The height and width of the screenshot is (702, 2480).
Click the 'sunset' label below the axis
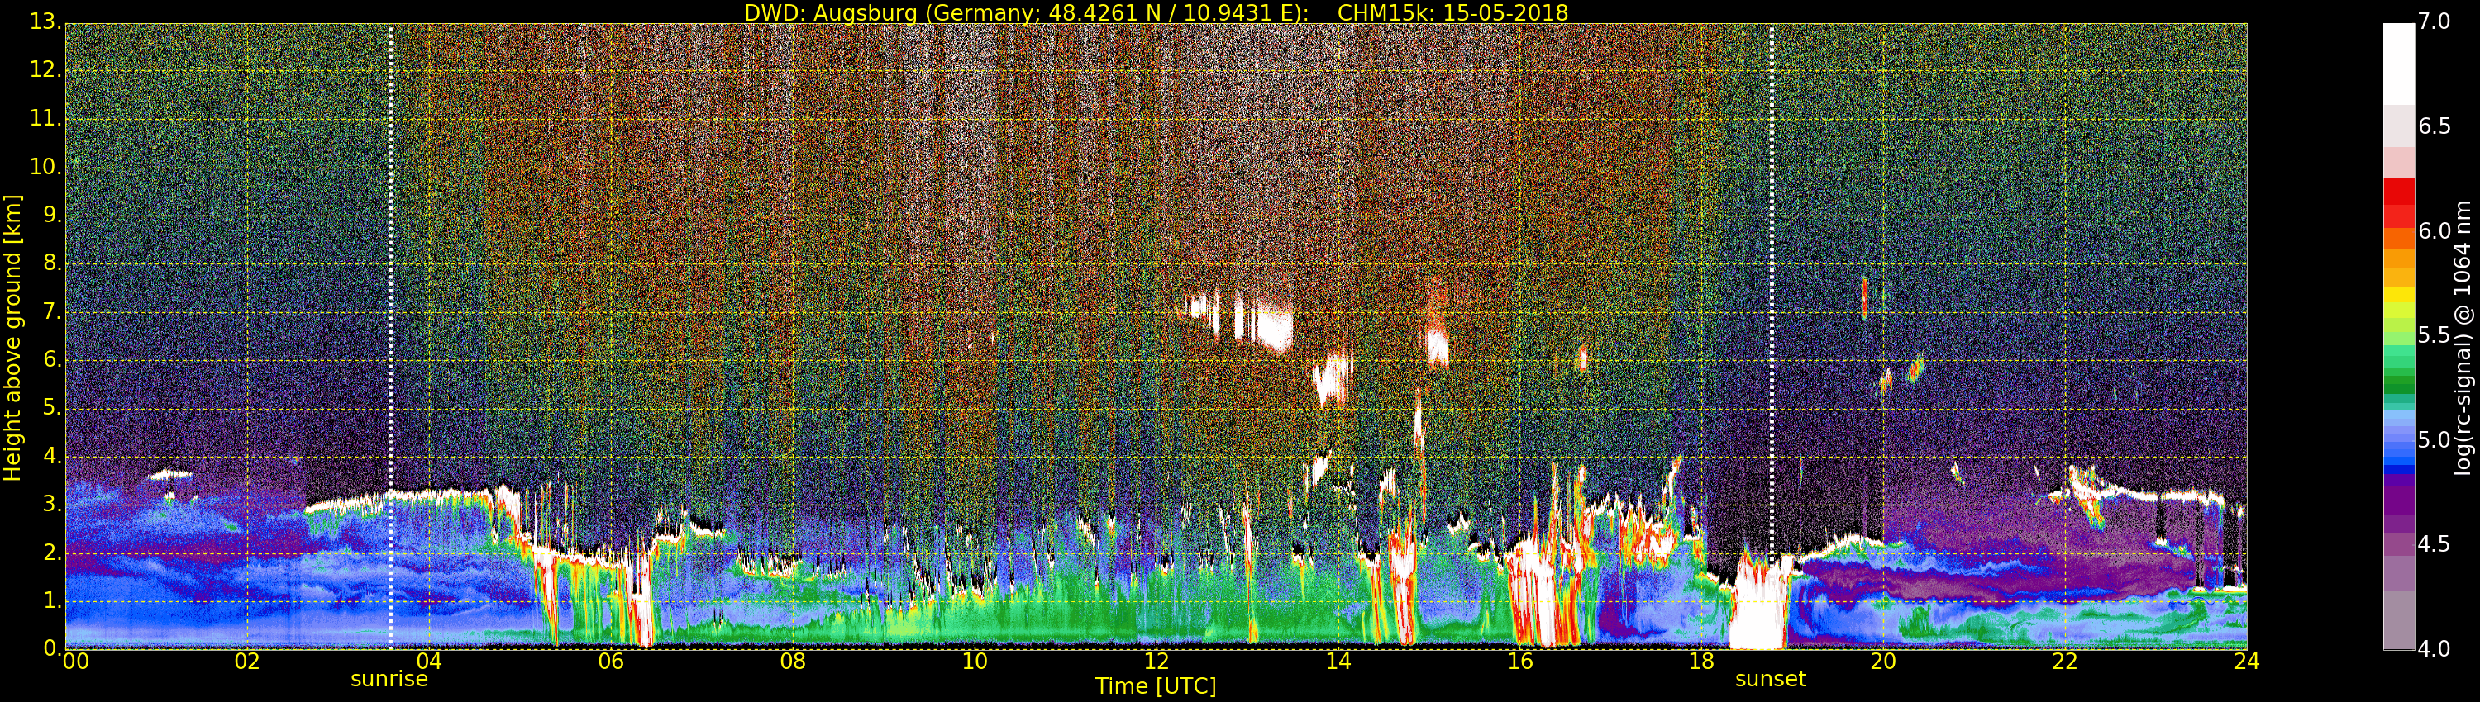[1771, 679]
